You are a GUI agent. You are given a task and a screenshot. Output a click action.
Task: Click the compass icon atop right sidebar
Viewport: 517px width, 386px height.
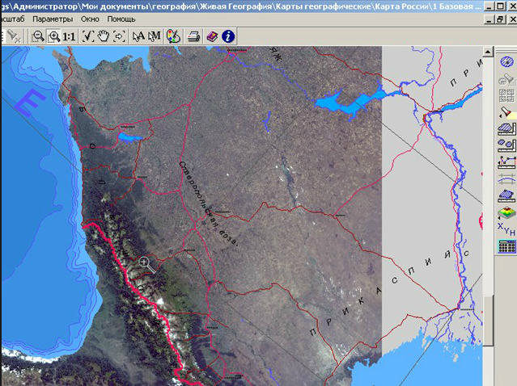point(506,62)
